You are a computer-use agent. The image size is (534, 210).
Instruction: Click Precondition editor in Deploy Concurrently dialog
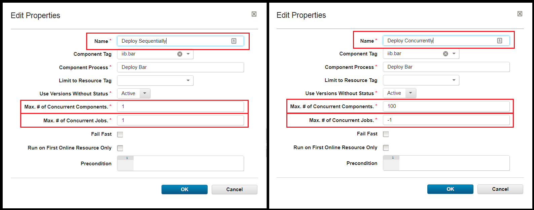coord(454,163)
